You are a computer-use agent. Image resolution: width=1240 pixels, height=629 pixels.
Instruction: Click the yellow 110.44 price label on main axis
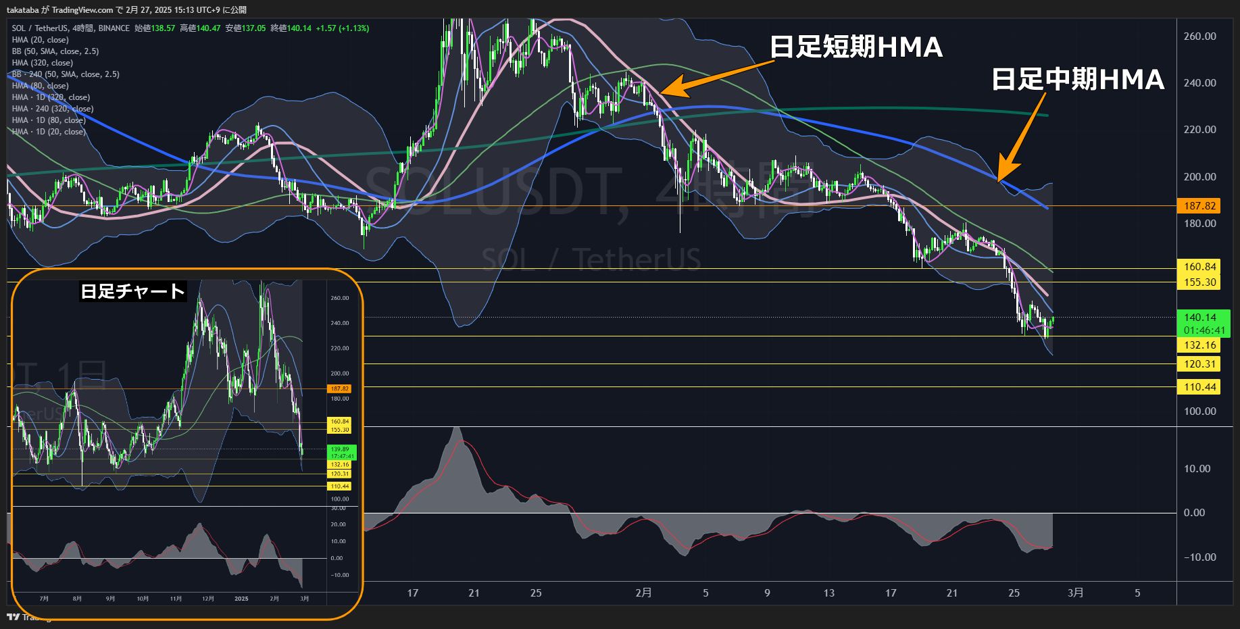pos(1199,387)
